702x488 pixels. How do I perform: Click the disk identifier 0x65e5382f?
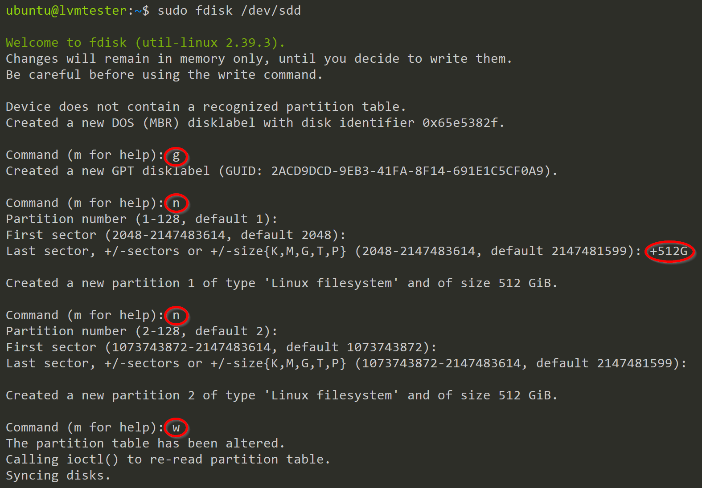coord(460,123)
